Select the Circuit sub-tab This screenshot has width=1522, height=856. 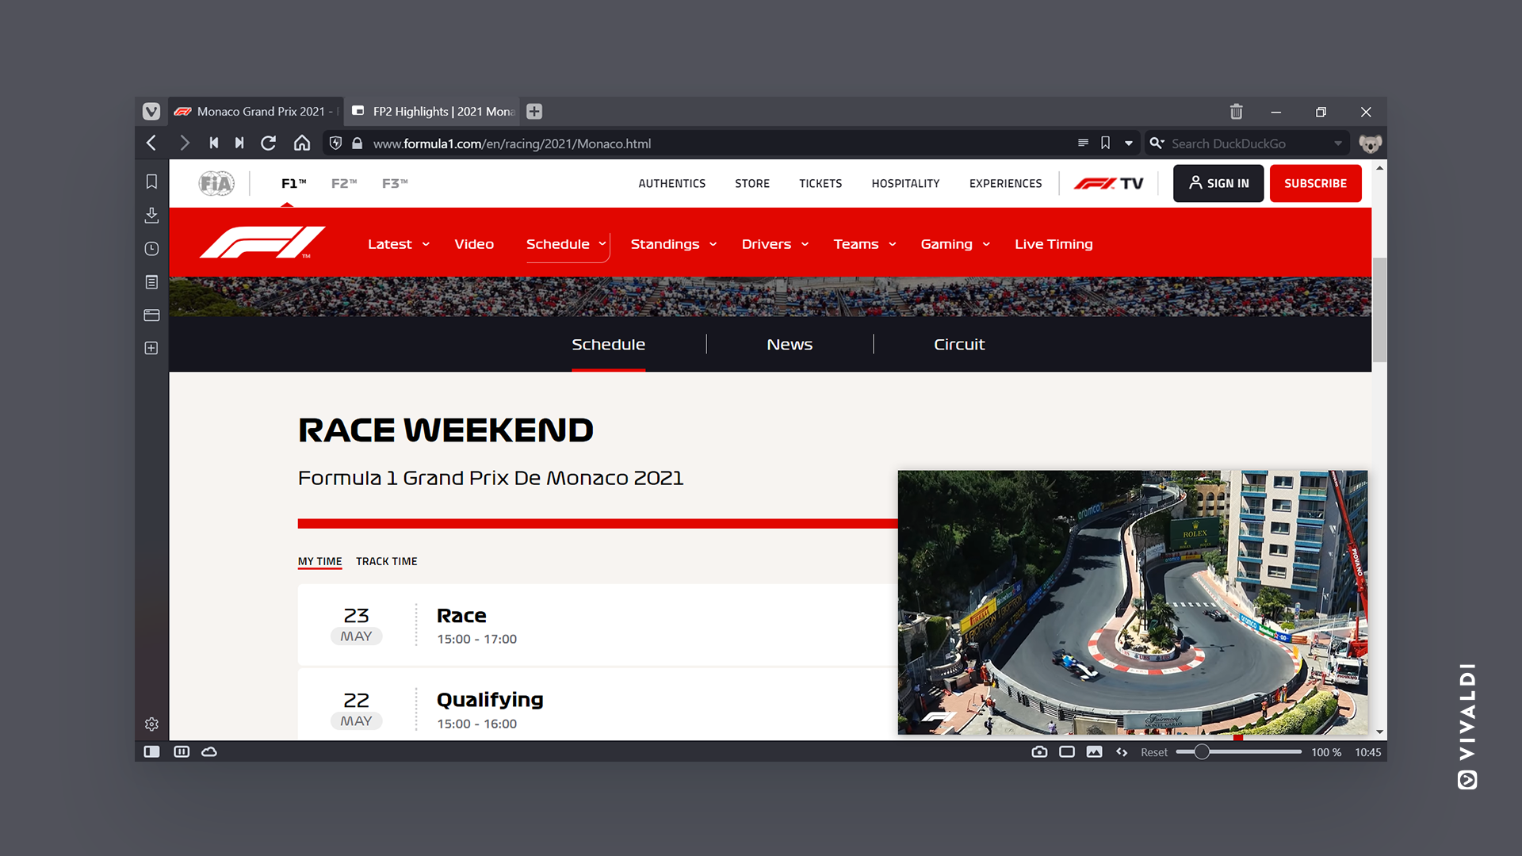tap(959, 344)
